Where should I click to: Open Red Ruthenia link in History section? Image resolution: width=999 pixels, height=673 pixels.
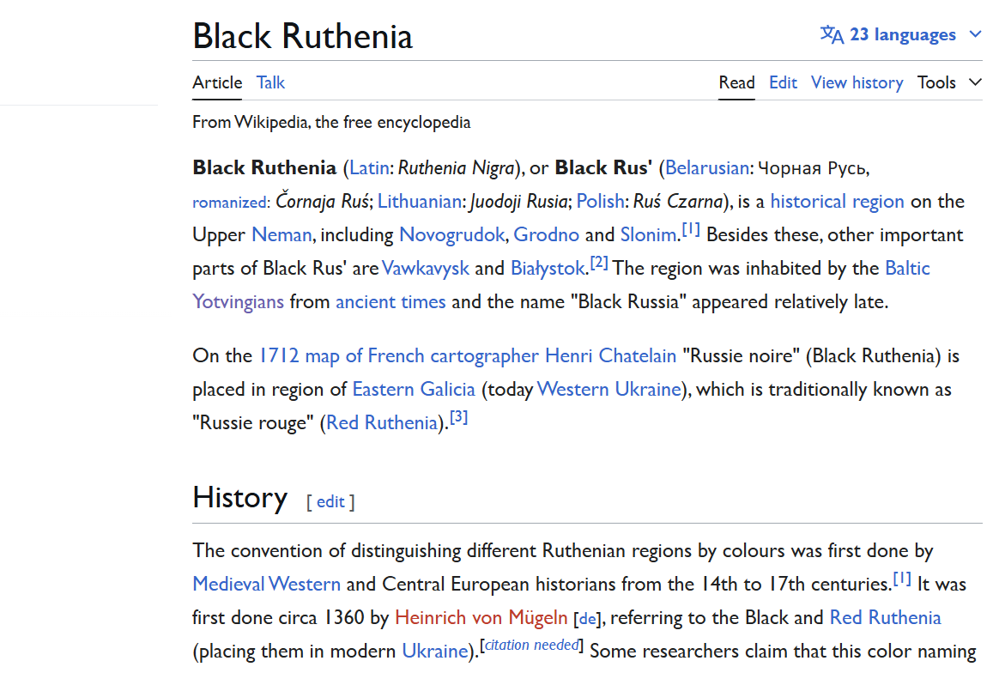pos(885,618)
